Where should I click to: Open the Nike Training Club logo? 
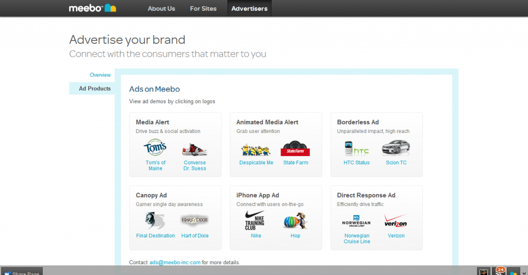click(x=255, y=220)
